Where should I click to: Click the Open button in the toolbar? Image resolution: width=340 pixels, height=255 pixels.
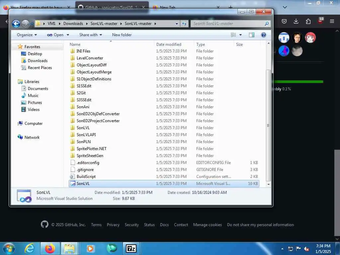point(55,35)
